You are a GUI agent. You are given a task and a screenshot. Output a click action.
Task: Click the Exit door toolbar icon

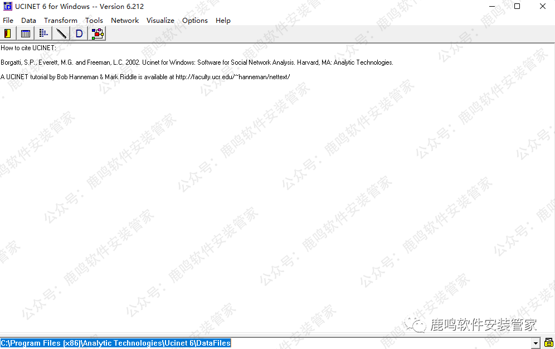point(8,33)
